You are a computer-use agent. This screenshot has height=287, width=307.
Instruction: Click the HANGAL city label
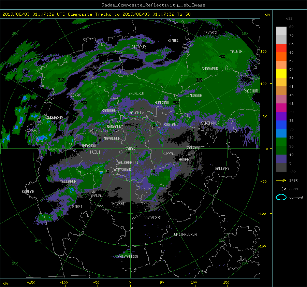coord(96,196)
